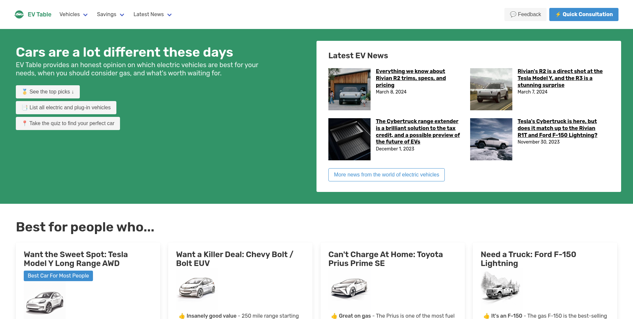Read Everything we know about Rivian R2 article

click(410, 78)
